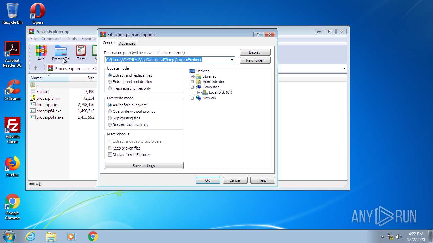This screenshot has width=433, height=243.
Task: Click the Display button
Action: [x=255, y=52]
